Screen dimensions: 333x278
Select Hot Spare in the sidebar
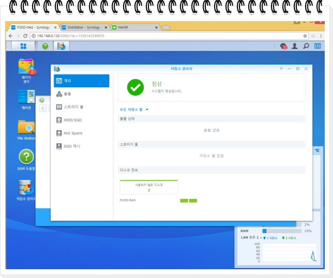point(82,133)
